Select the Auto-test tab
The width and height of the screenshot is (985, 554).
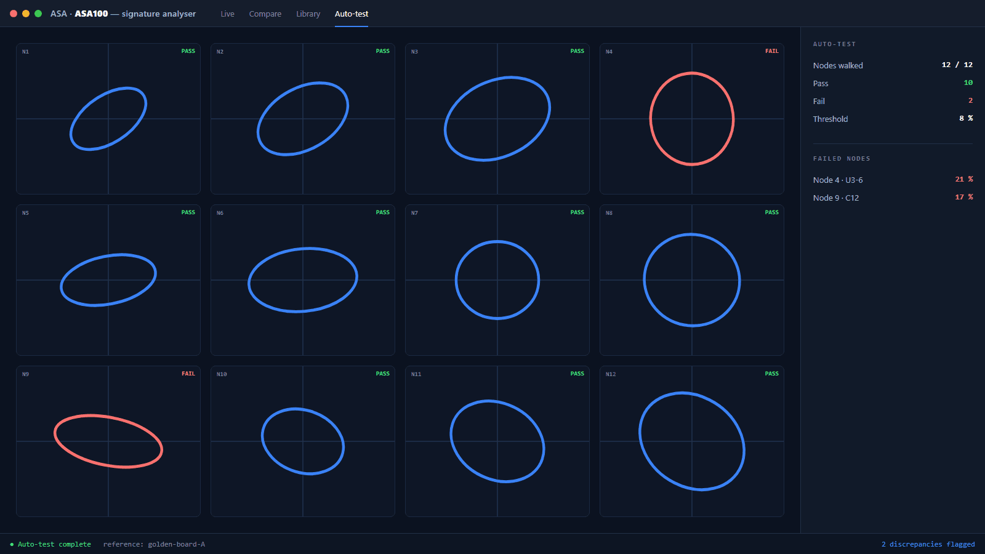(x=352, y=14)
